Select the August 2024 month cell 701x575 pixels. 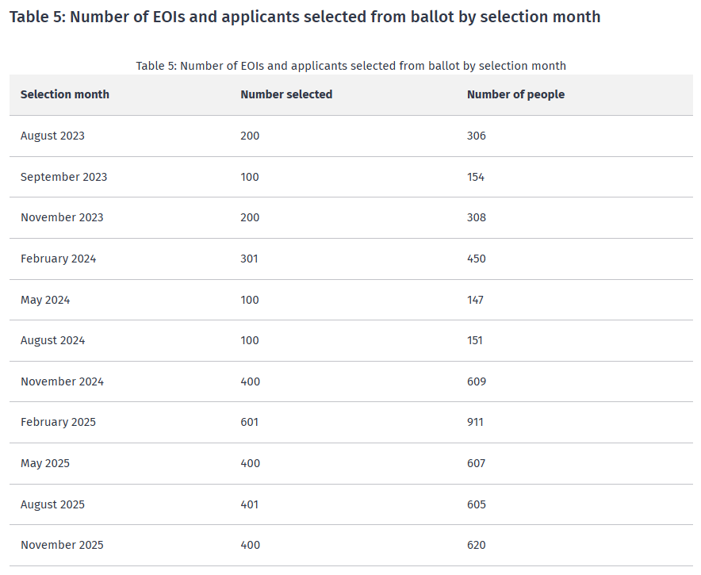pyautogui.click(x=52, y=340)
